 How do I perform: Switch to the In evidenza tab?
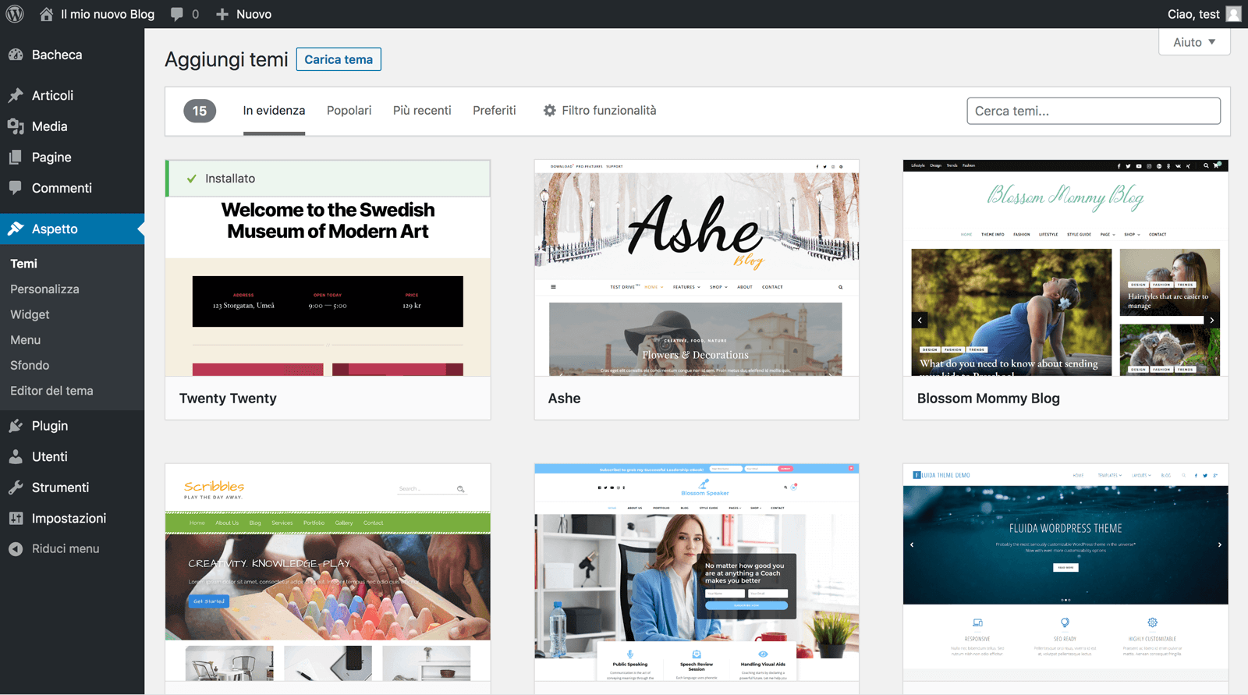[x=274, y=111]
